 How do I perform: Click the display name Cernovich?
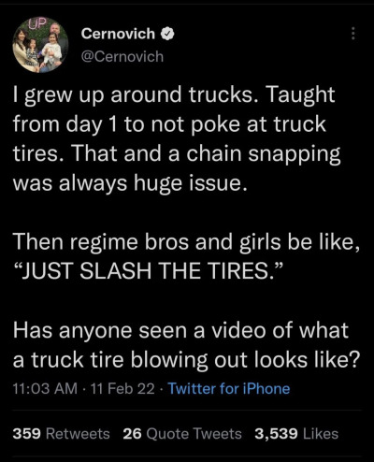pyautogui.click(x=118, y=34)
